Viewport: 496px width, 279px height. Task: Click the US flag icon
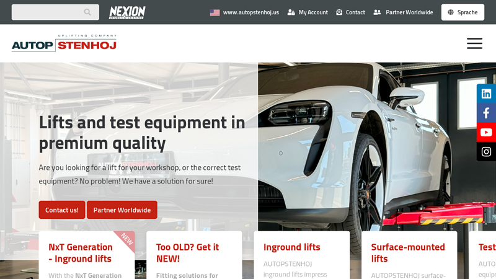(215, 12)
